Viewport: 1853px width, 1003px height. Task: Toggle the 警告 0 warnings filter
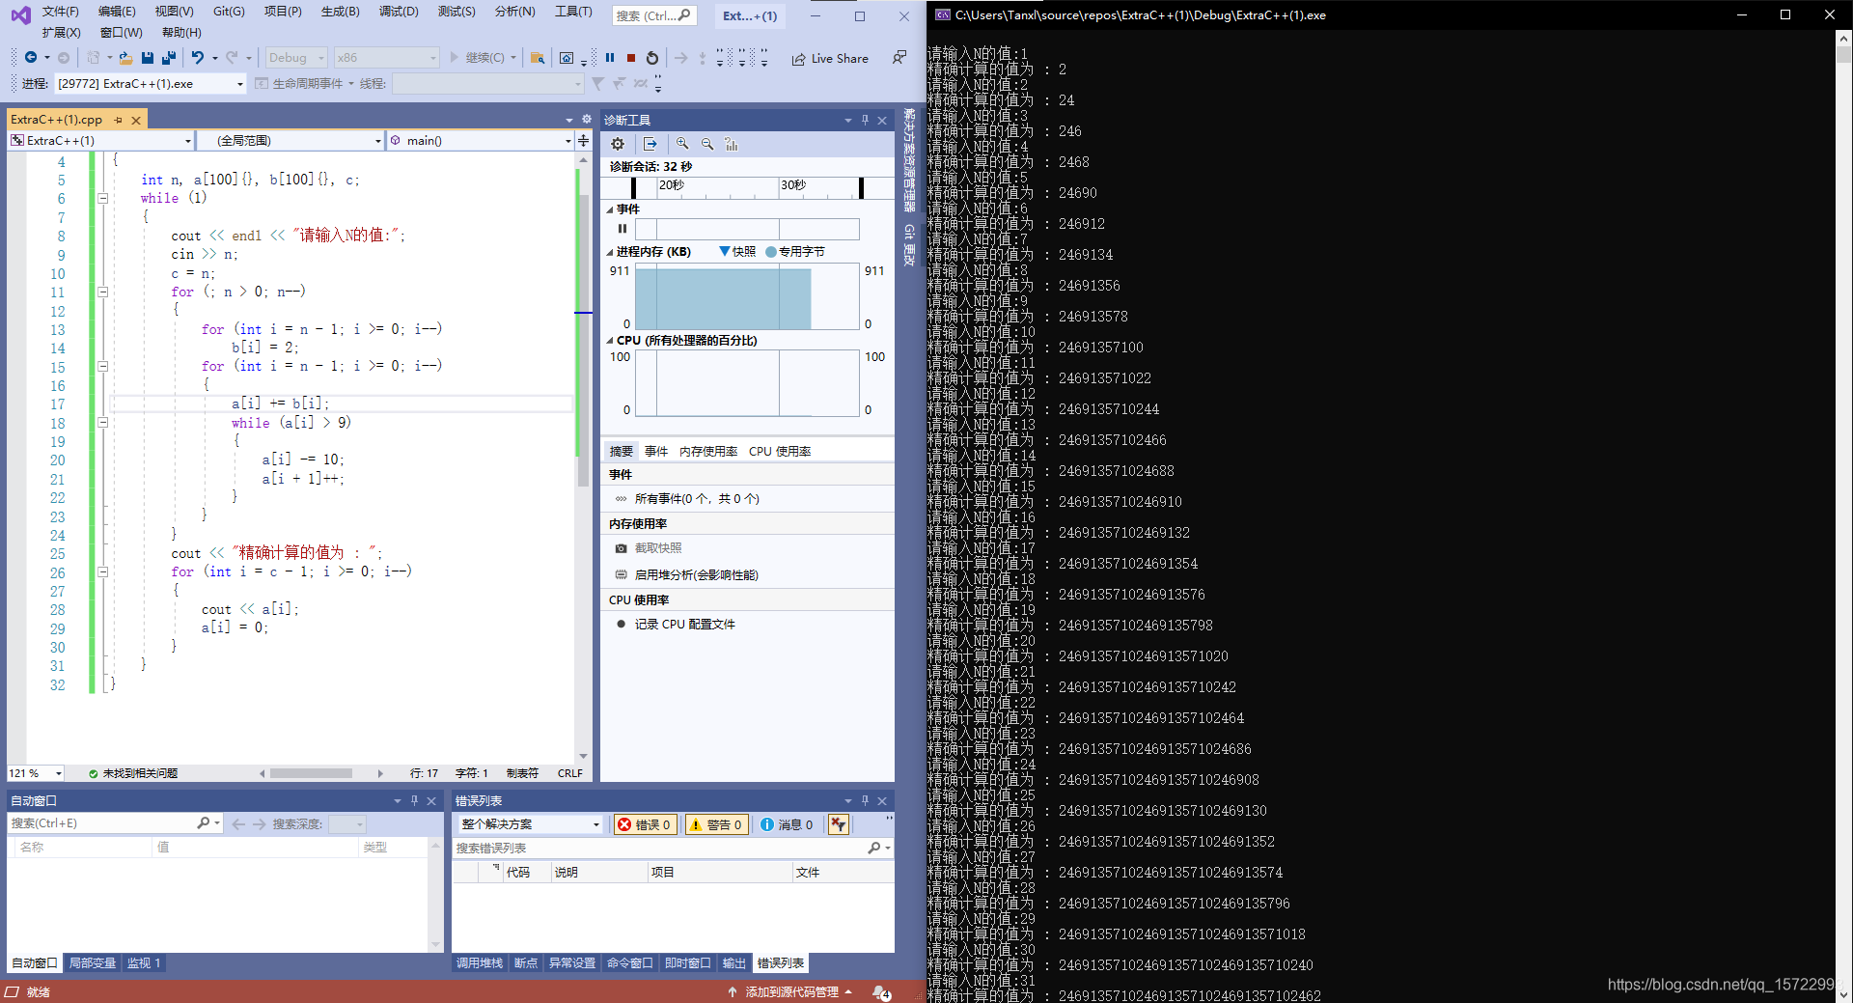tap(716, 824)
